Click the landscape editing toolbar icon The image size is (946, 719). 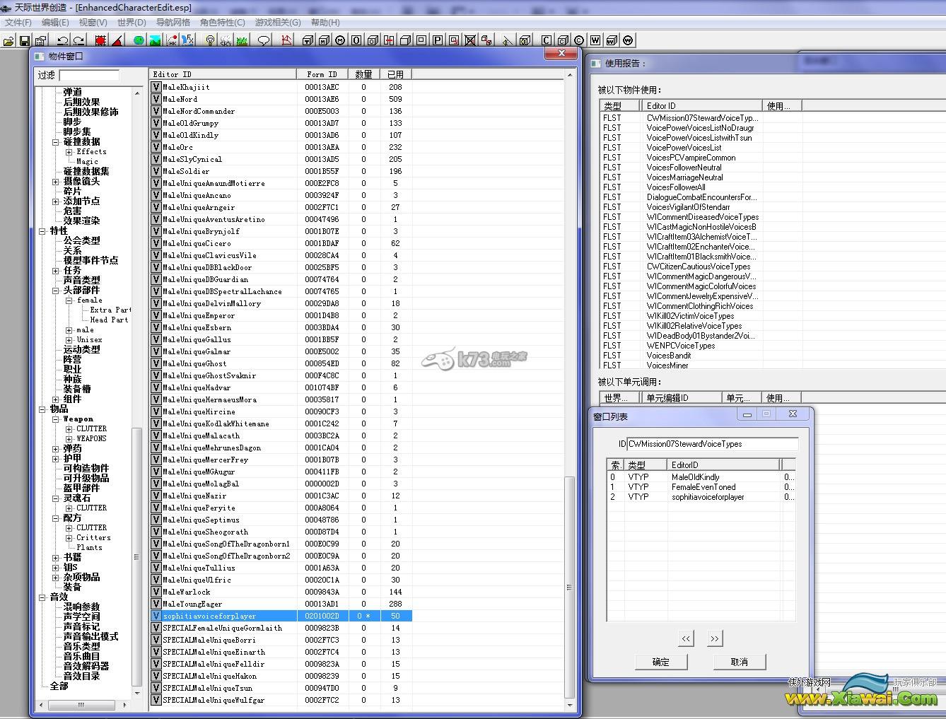[x=155, y=40]
